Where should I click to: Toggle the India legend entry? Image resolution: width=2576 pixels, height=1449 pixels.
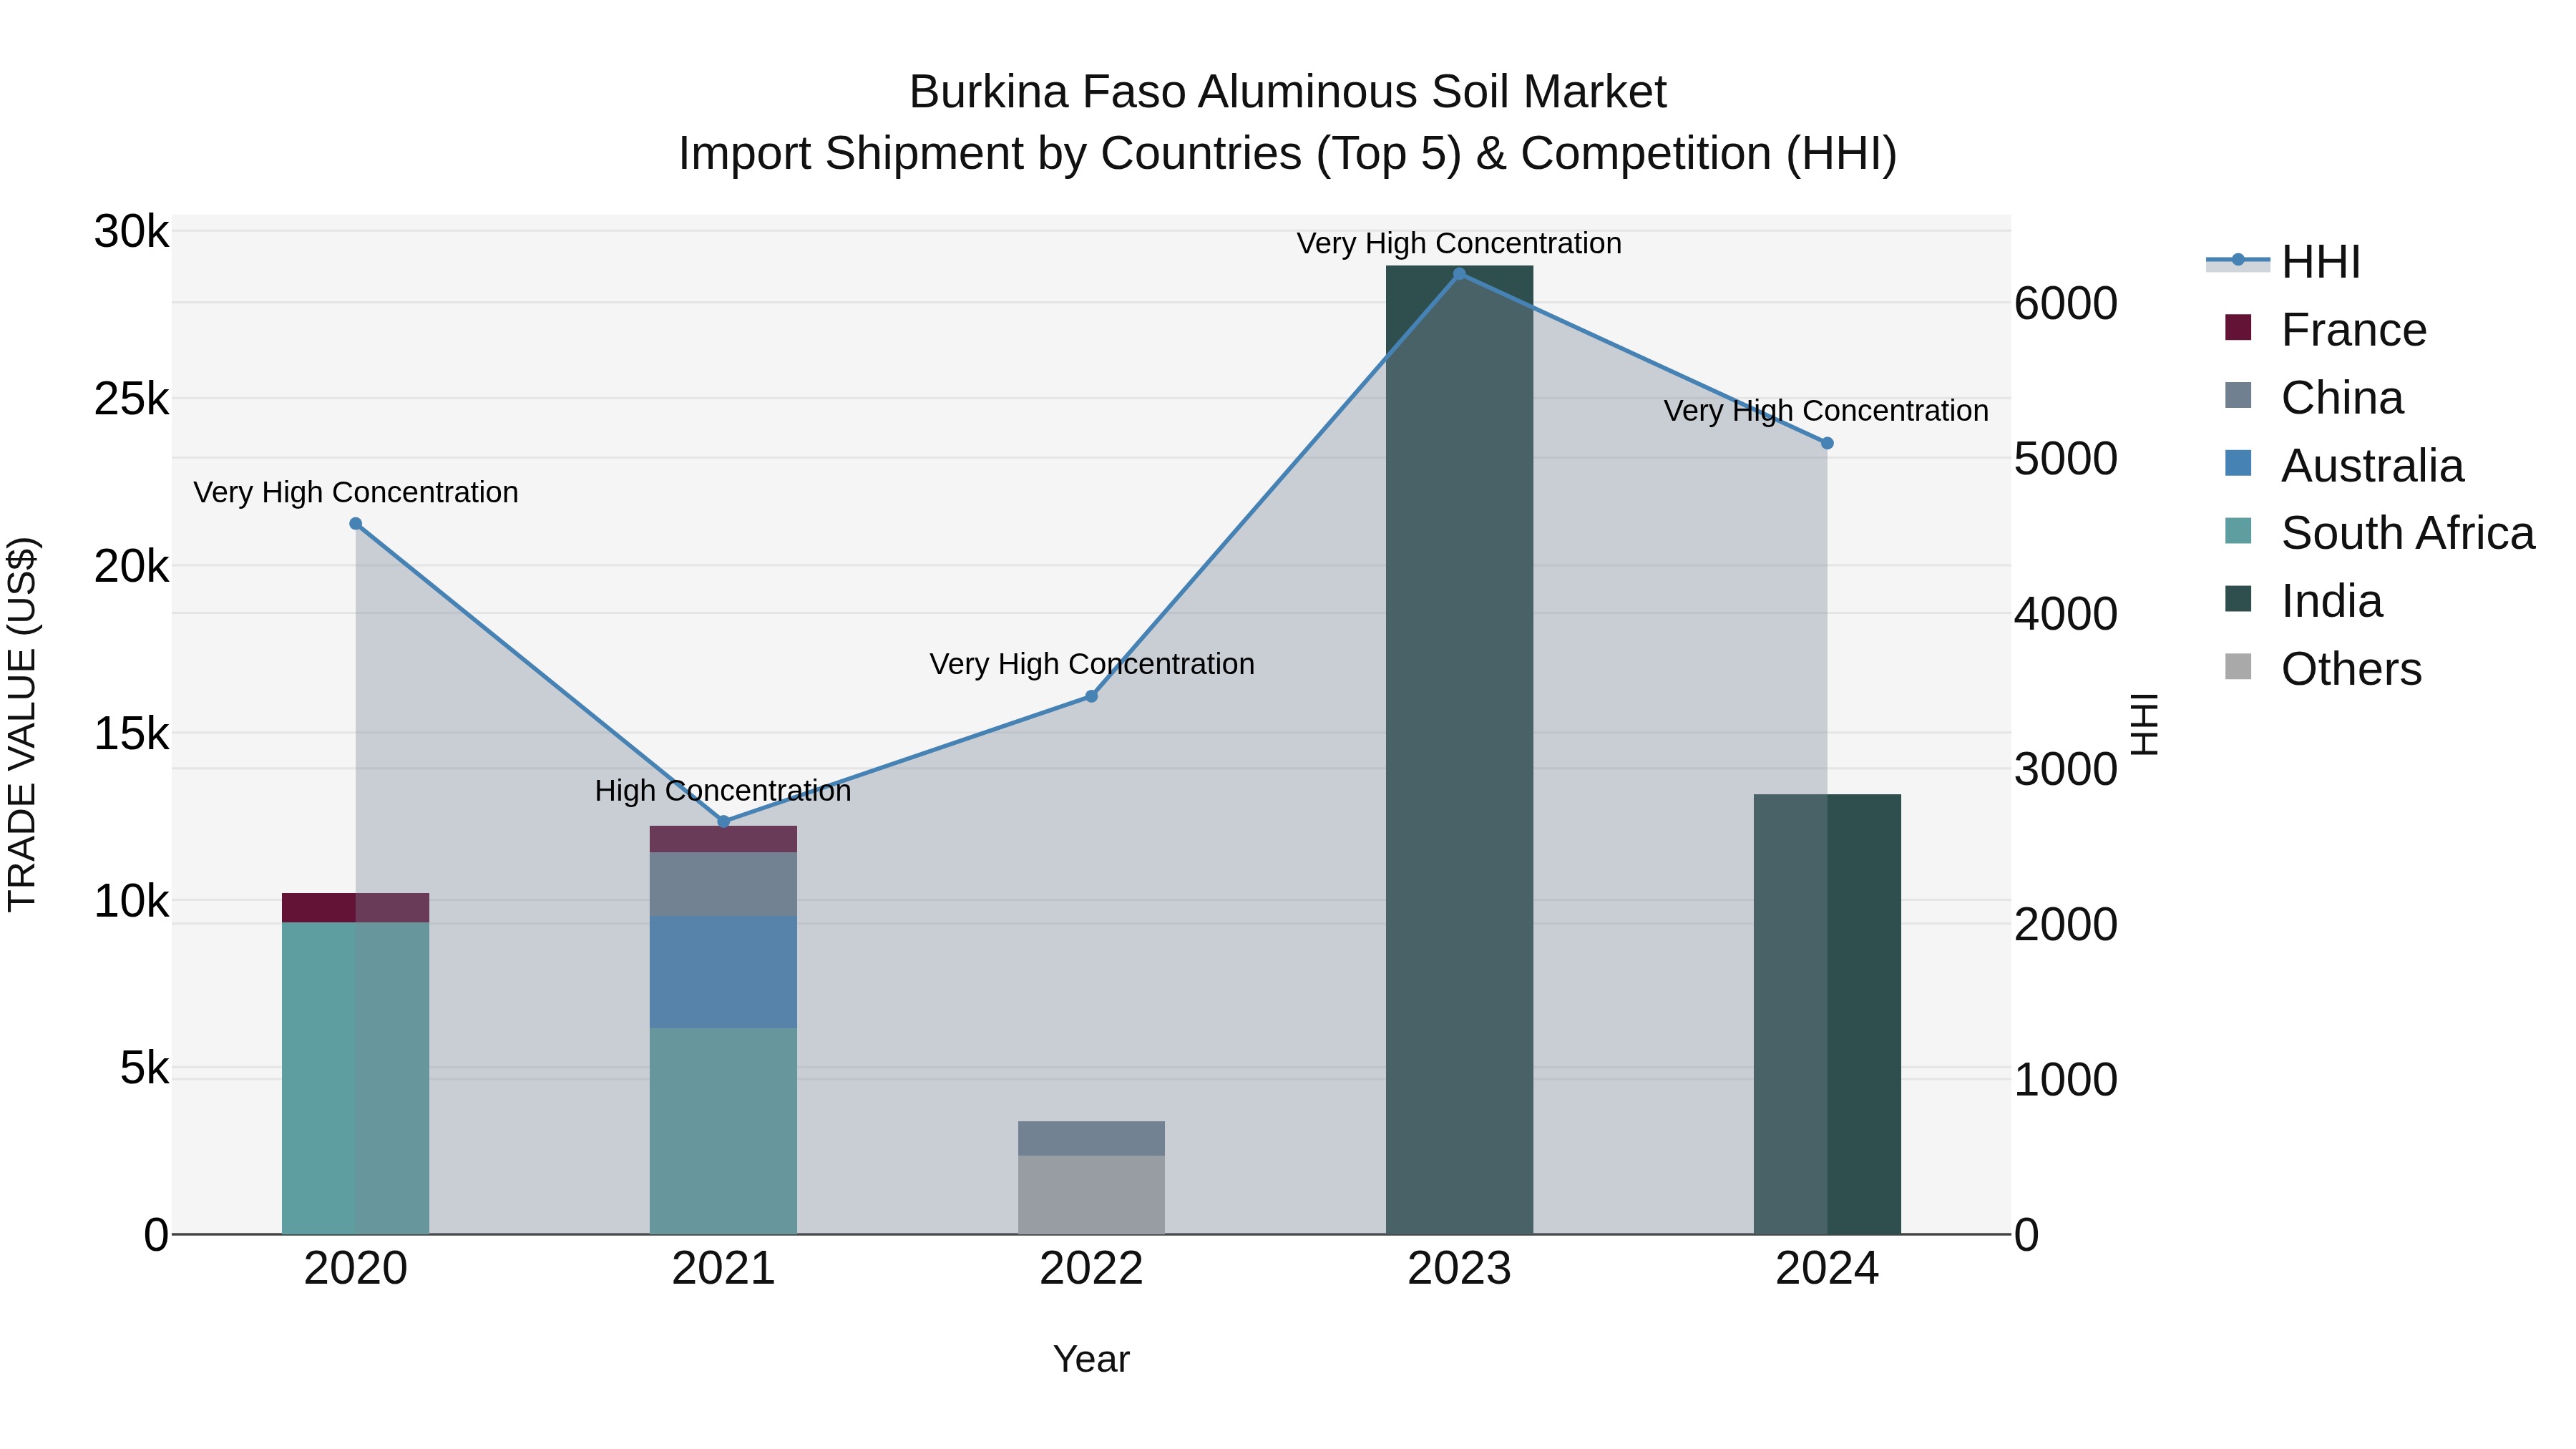[2303, 600]
